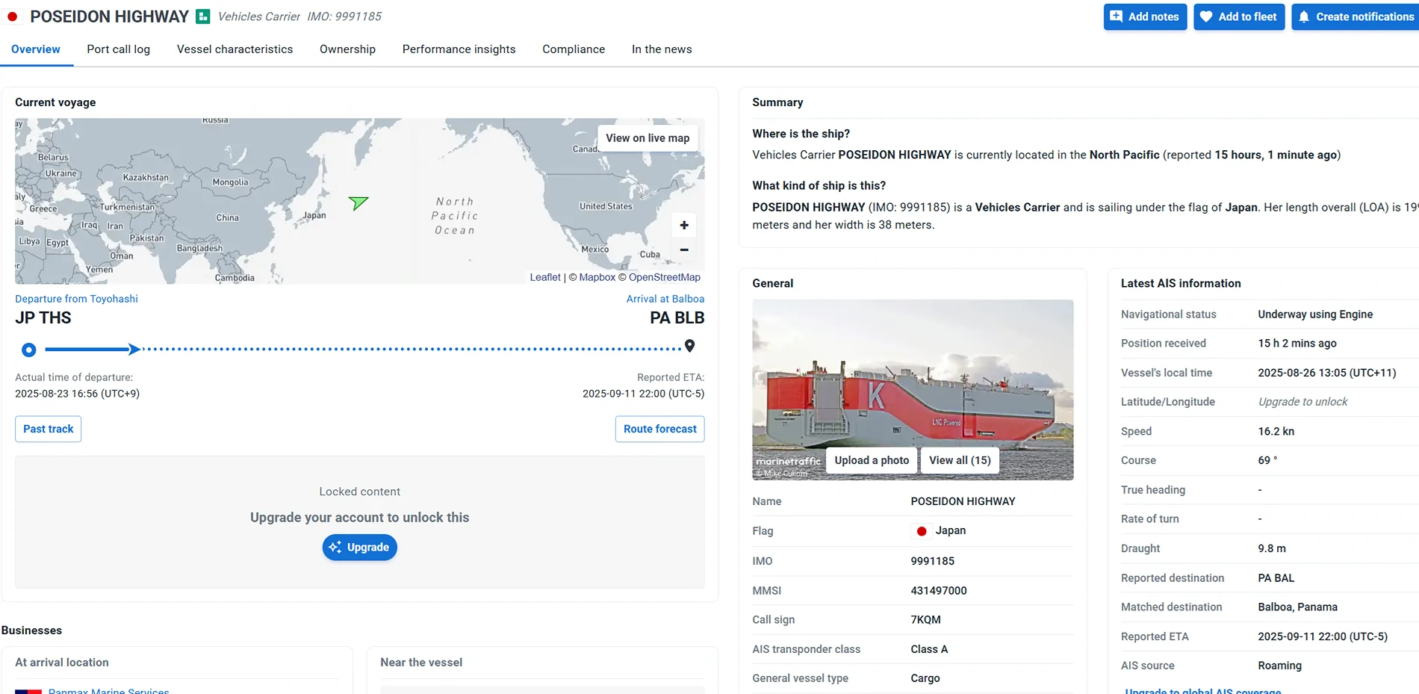Screen dimensions: 1419x694
Task: Click the MMSI value 431497000
Action: 939,591
